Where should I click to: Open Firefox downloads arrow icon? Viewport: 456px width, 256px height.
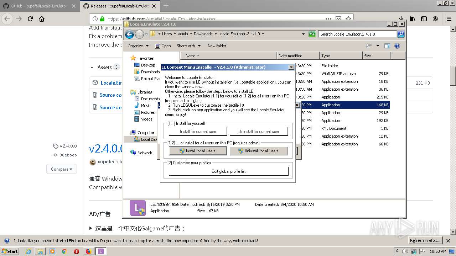coord(401,19)
